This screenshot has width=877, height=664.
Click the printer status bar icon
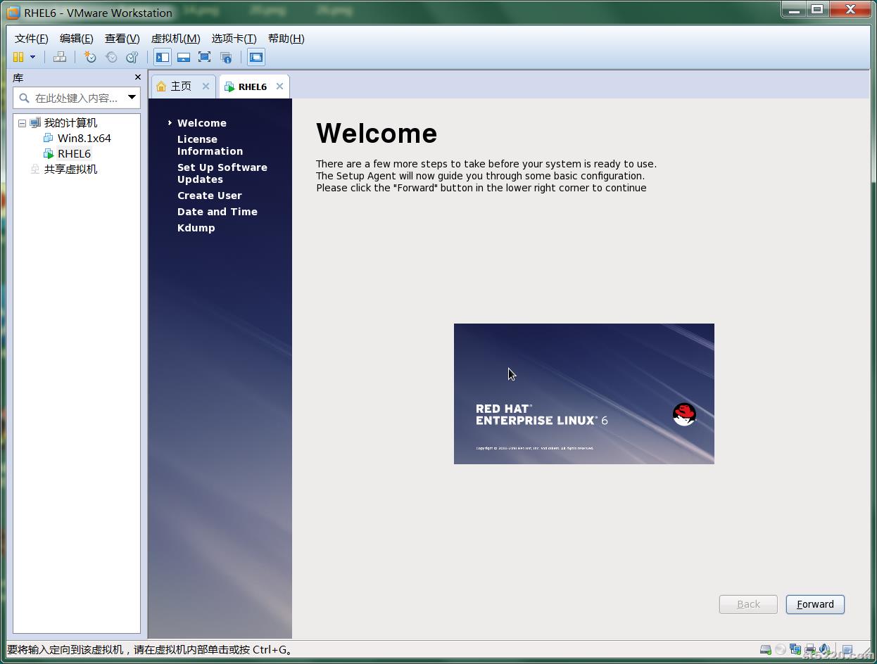click(x=810, y=649)
